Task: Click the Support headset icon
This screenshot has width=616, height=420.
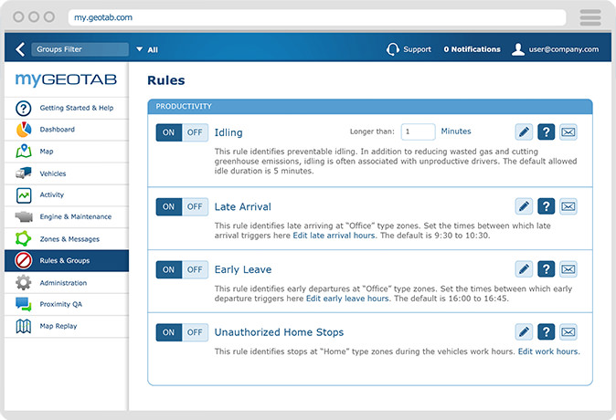Action: pos(392,49)
